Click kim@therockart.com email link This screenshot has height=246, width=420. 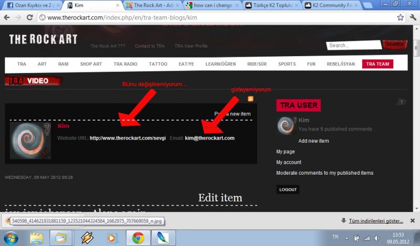point(209,138)
